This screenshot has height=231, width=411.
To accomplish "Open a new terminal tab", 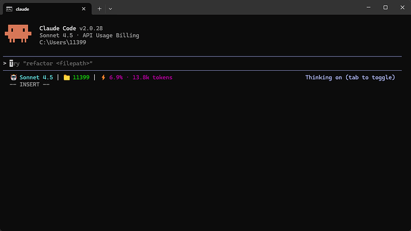I will click(x=99, y=9).
